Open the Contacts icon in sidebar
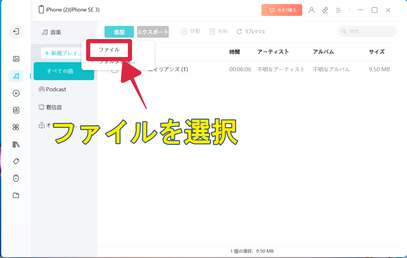 pos(16,110)
